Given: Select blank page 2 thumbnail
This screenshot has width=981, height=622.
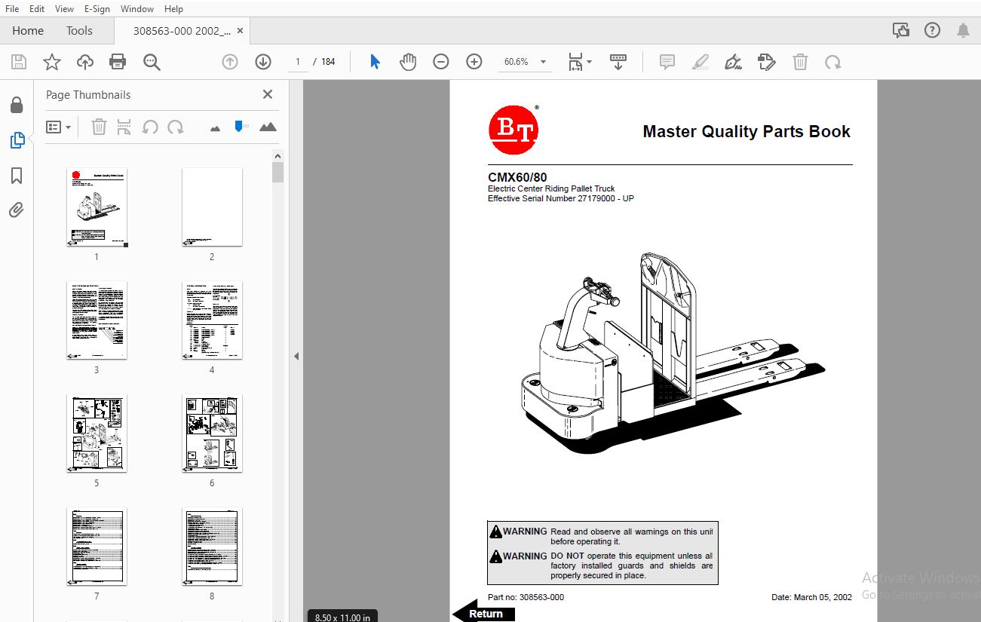Looking at the screenshot, I should [x=212, y=207].
